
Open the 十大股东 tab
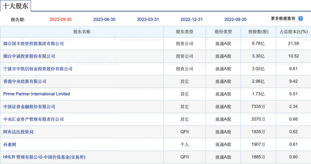[x=16, y=6]
